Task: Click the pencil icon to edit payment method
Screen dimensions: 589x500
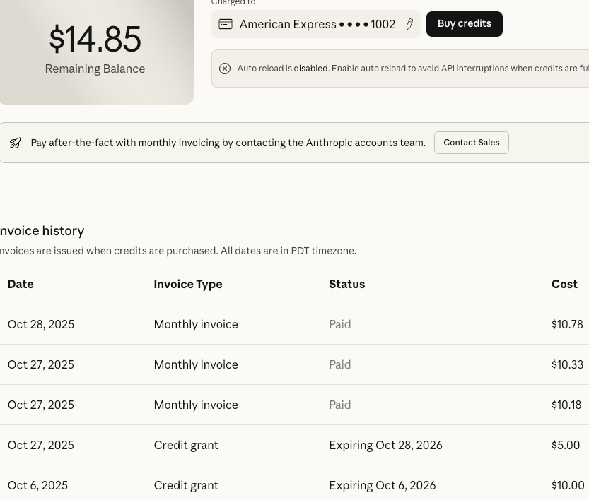Action: (409, 24)
